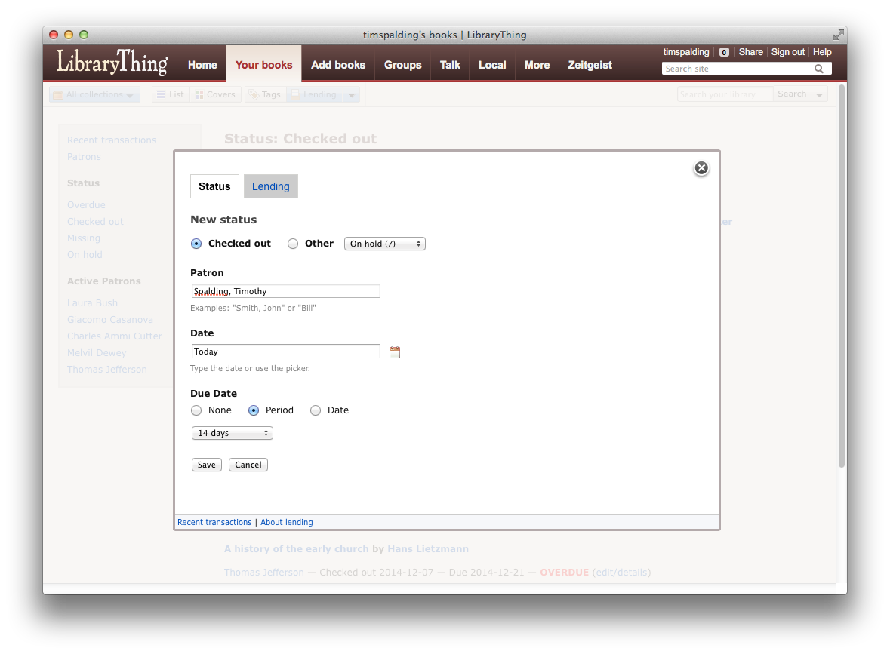Screen dimensions: 890x654
Task: Click the page vertical scrollbar
Action: 842,277
